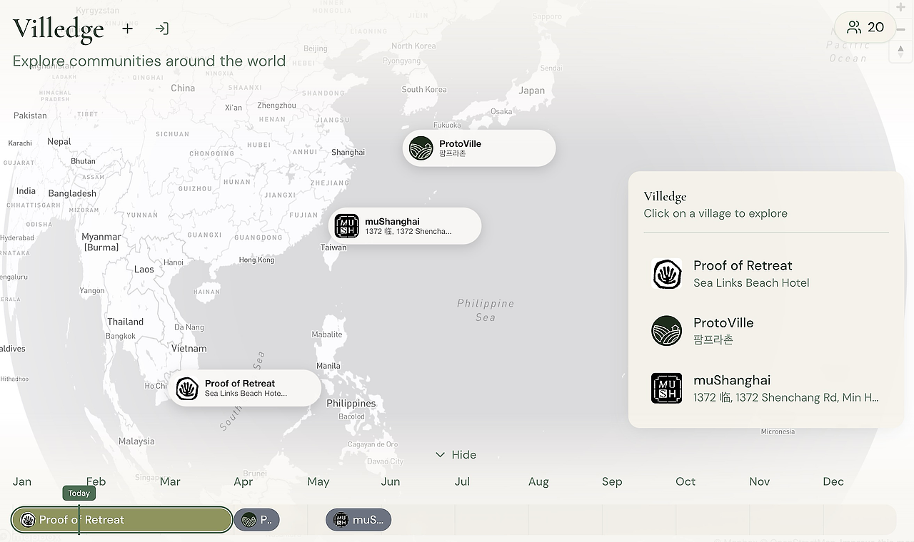Reset map bearing with compass control
Image resolution: width=914 pixels, height=542 pixels.
pos(901,51)
